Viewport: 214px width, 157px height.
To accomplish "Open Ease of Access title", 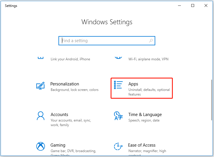I will (x=142, y=145).
